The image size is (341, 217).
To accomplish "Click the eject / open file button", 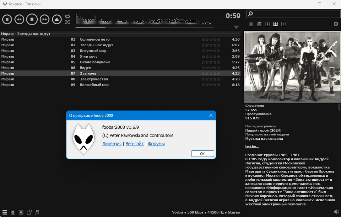I will (57, 19).
